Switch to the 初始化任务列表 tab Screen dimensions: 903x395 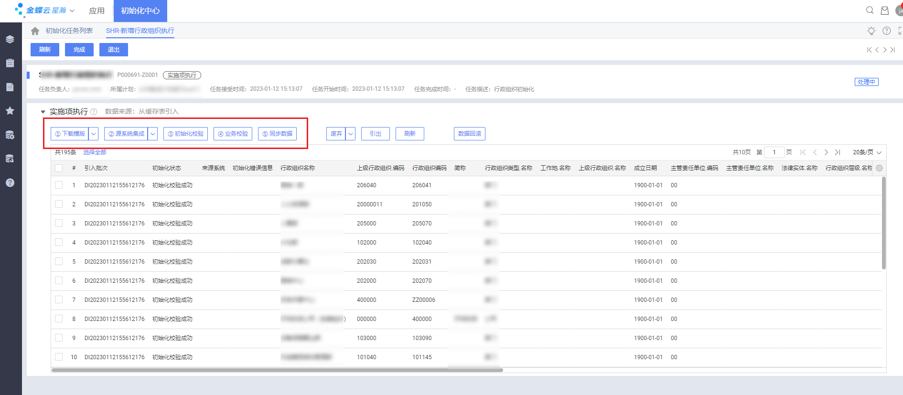(69, 31)
